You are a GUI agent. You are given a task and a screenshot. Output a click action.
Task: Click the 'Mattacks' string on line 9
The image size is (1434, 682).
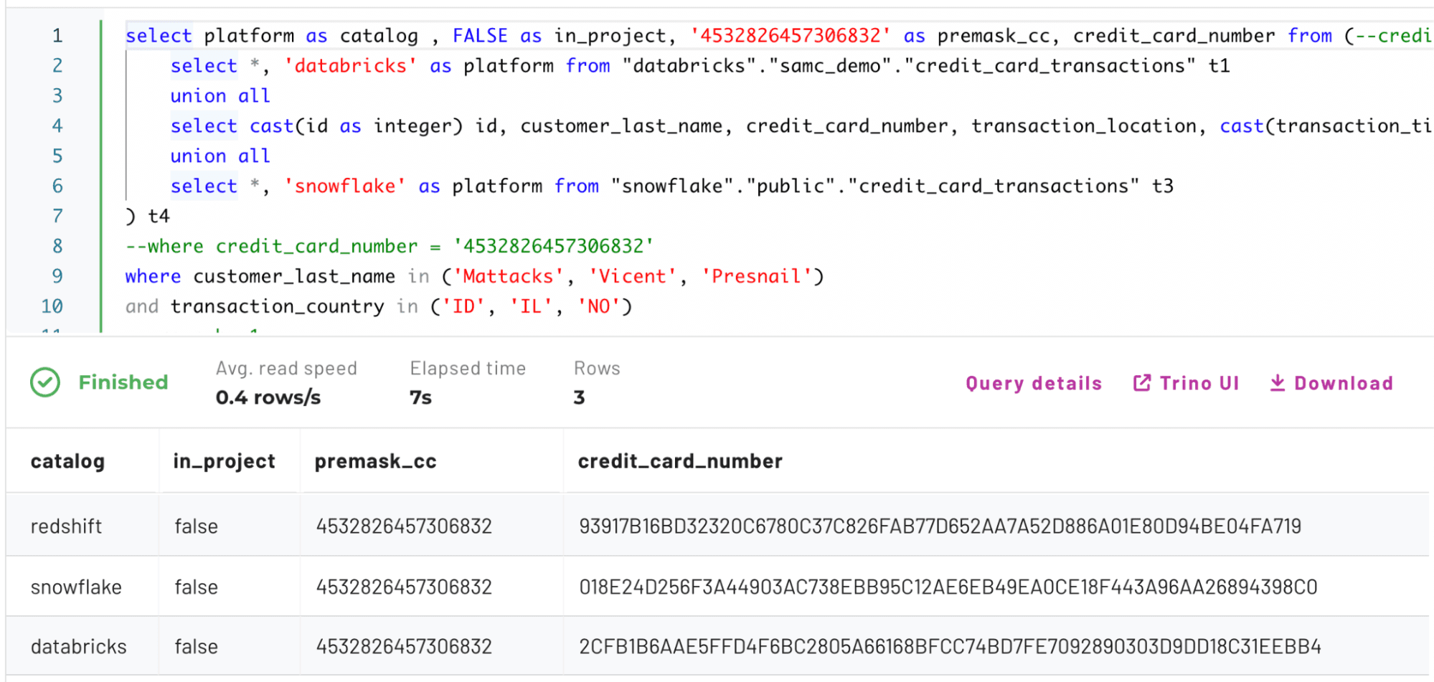point(509,276)
